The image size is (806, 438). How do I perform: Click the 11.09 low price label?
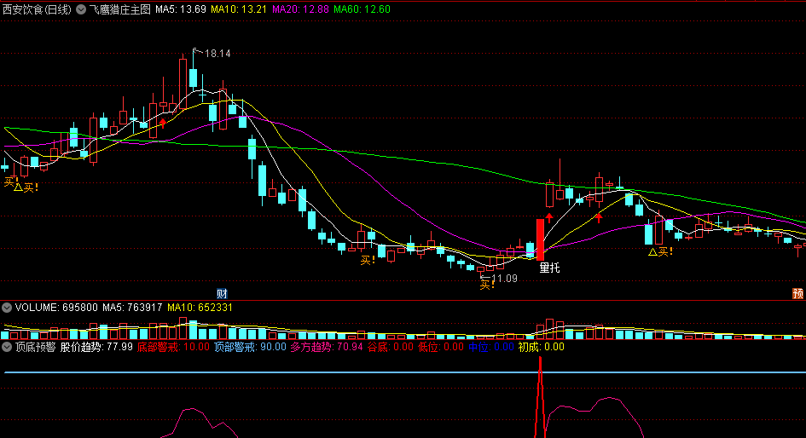coord(504,279)
